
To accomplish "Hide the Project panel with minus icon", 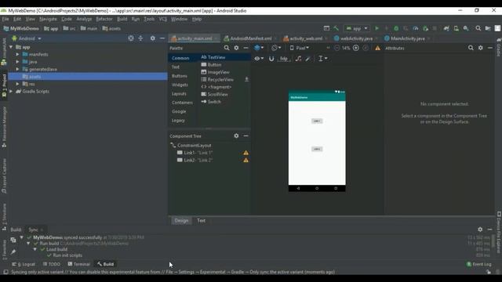I will (162, 38).
